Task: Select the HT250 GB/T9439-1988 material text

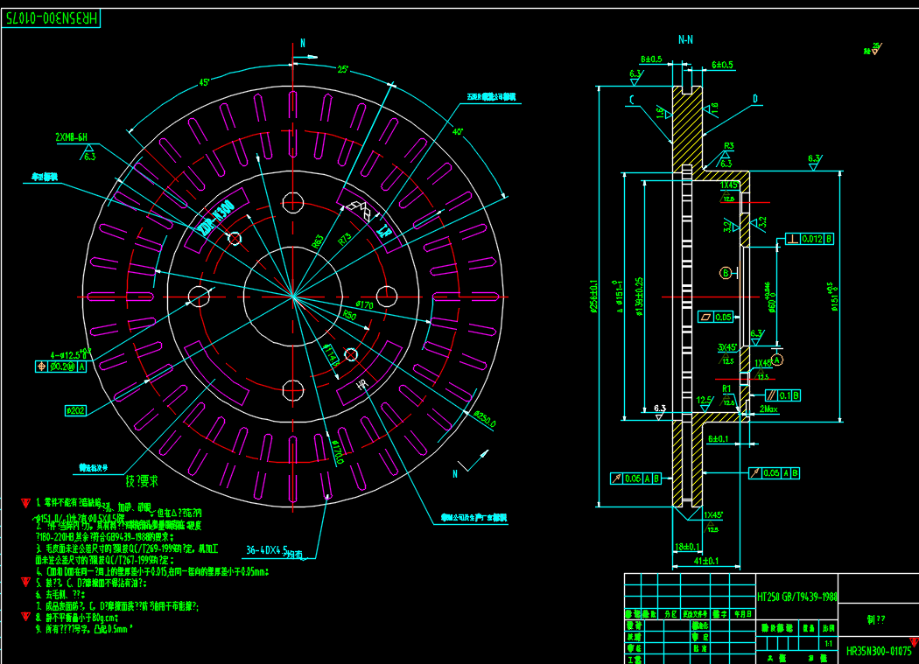Action: pos(796,595)
